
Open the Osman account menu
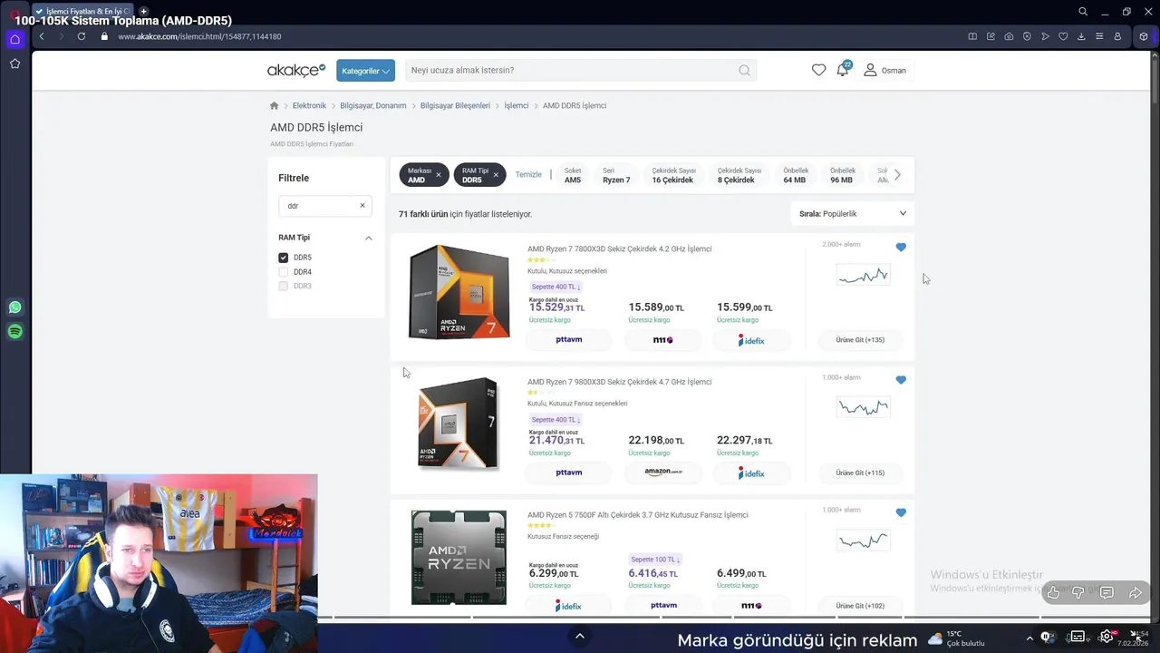(x=885, y=70)
